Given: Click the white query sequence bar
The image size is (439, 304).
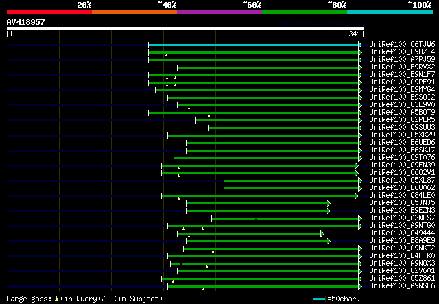Looking at the screenshot, I should pos(185,28).
